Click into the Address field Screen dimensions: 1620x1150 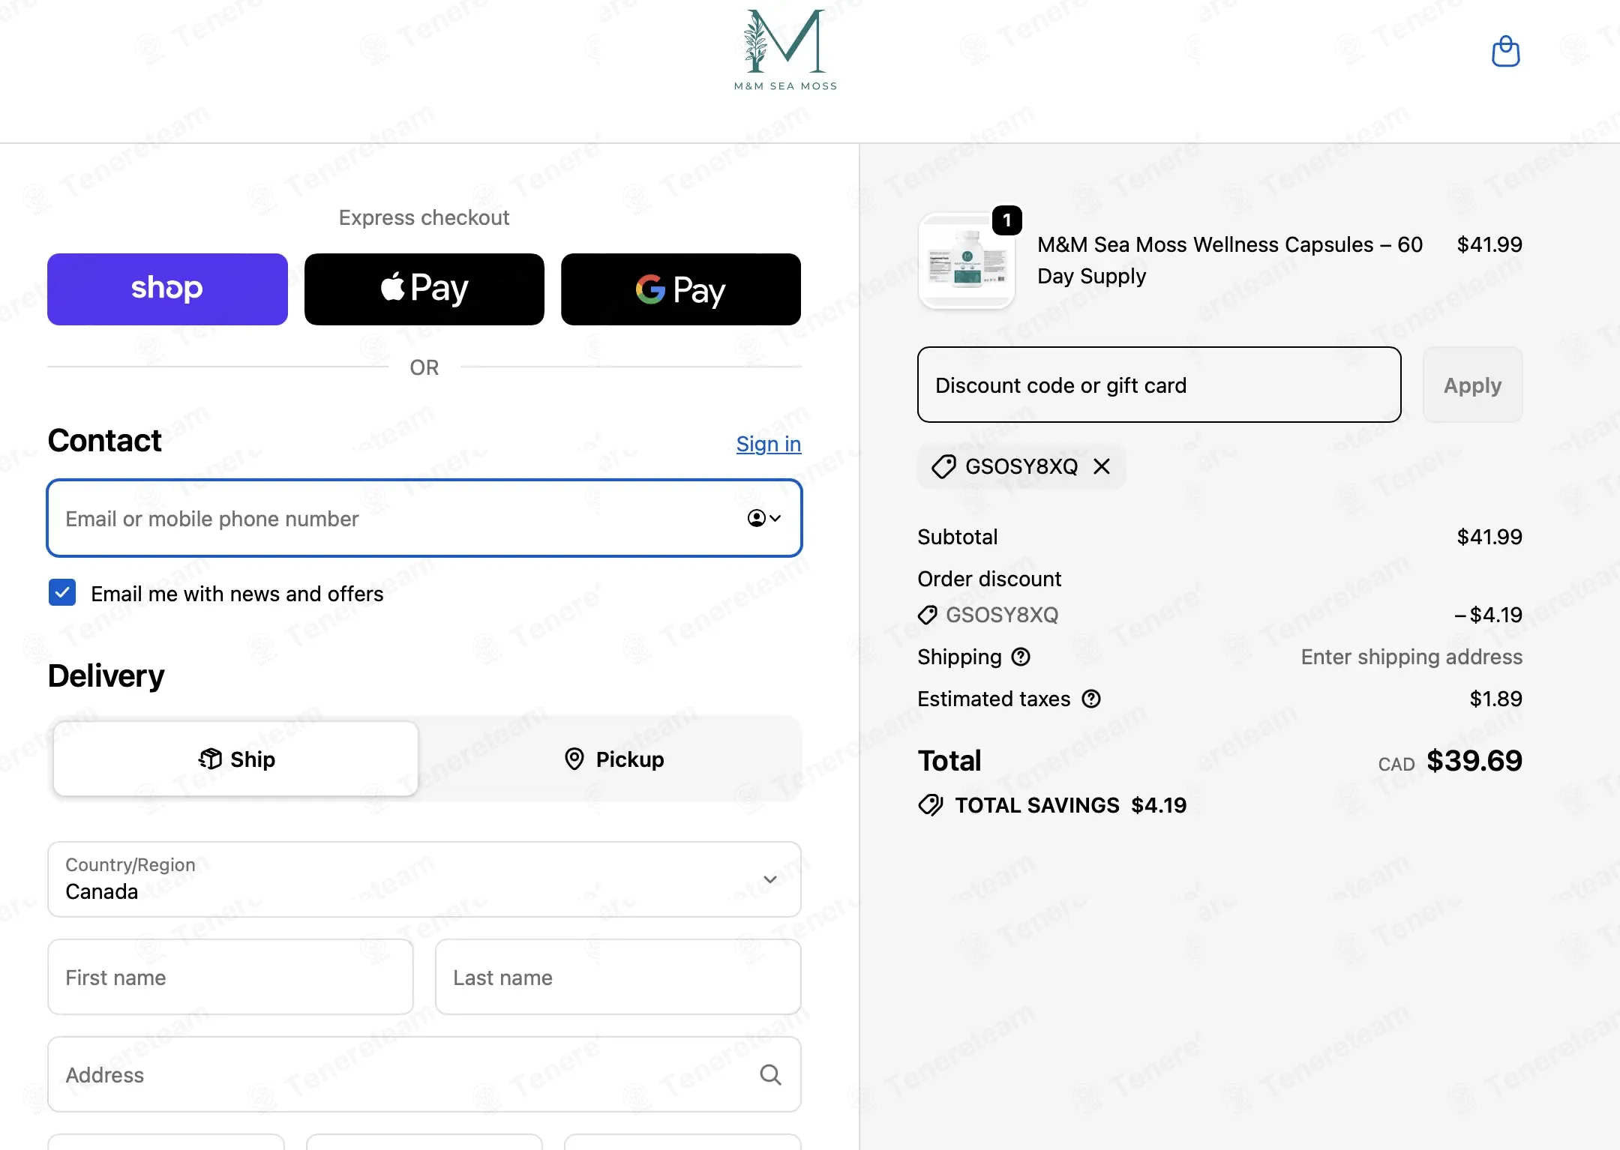424,1074
